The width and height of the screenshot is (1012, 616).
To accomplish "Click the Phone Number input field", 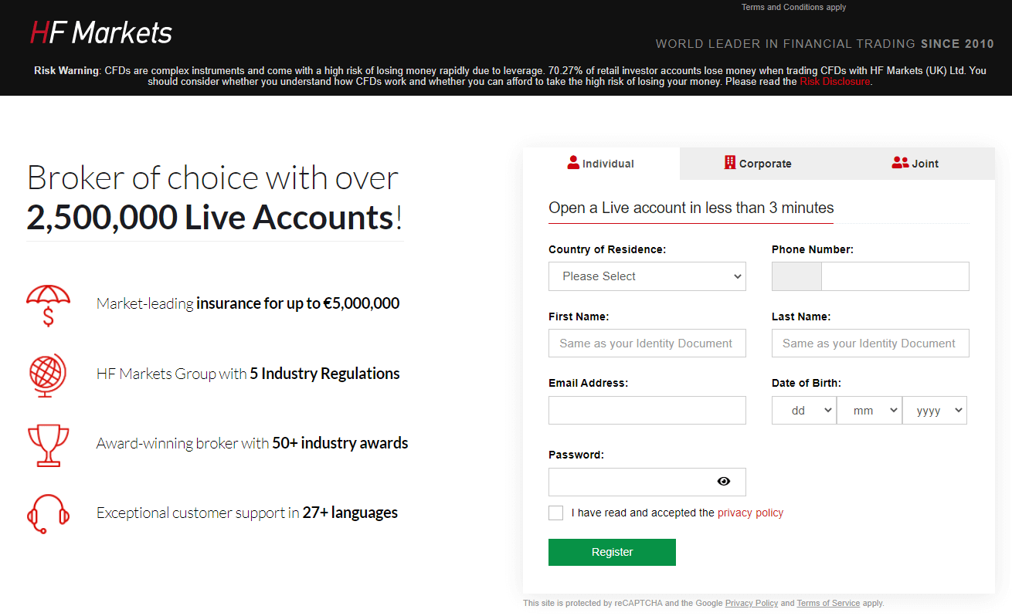I will click(x=895, y=276).
